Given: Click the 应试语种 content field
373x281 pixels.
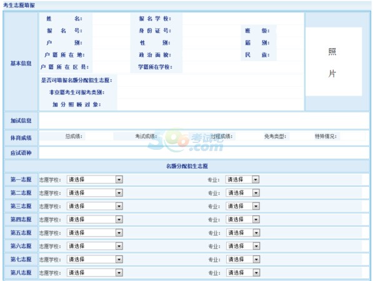Looking at the screenshot, I should pos(204,153).
